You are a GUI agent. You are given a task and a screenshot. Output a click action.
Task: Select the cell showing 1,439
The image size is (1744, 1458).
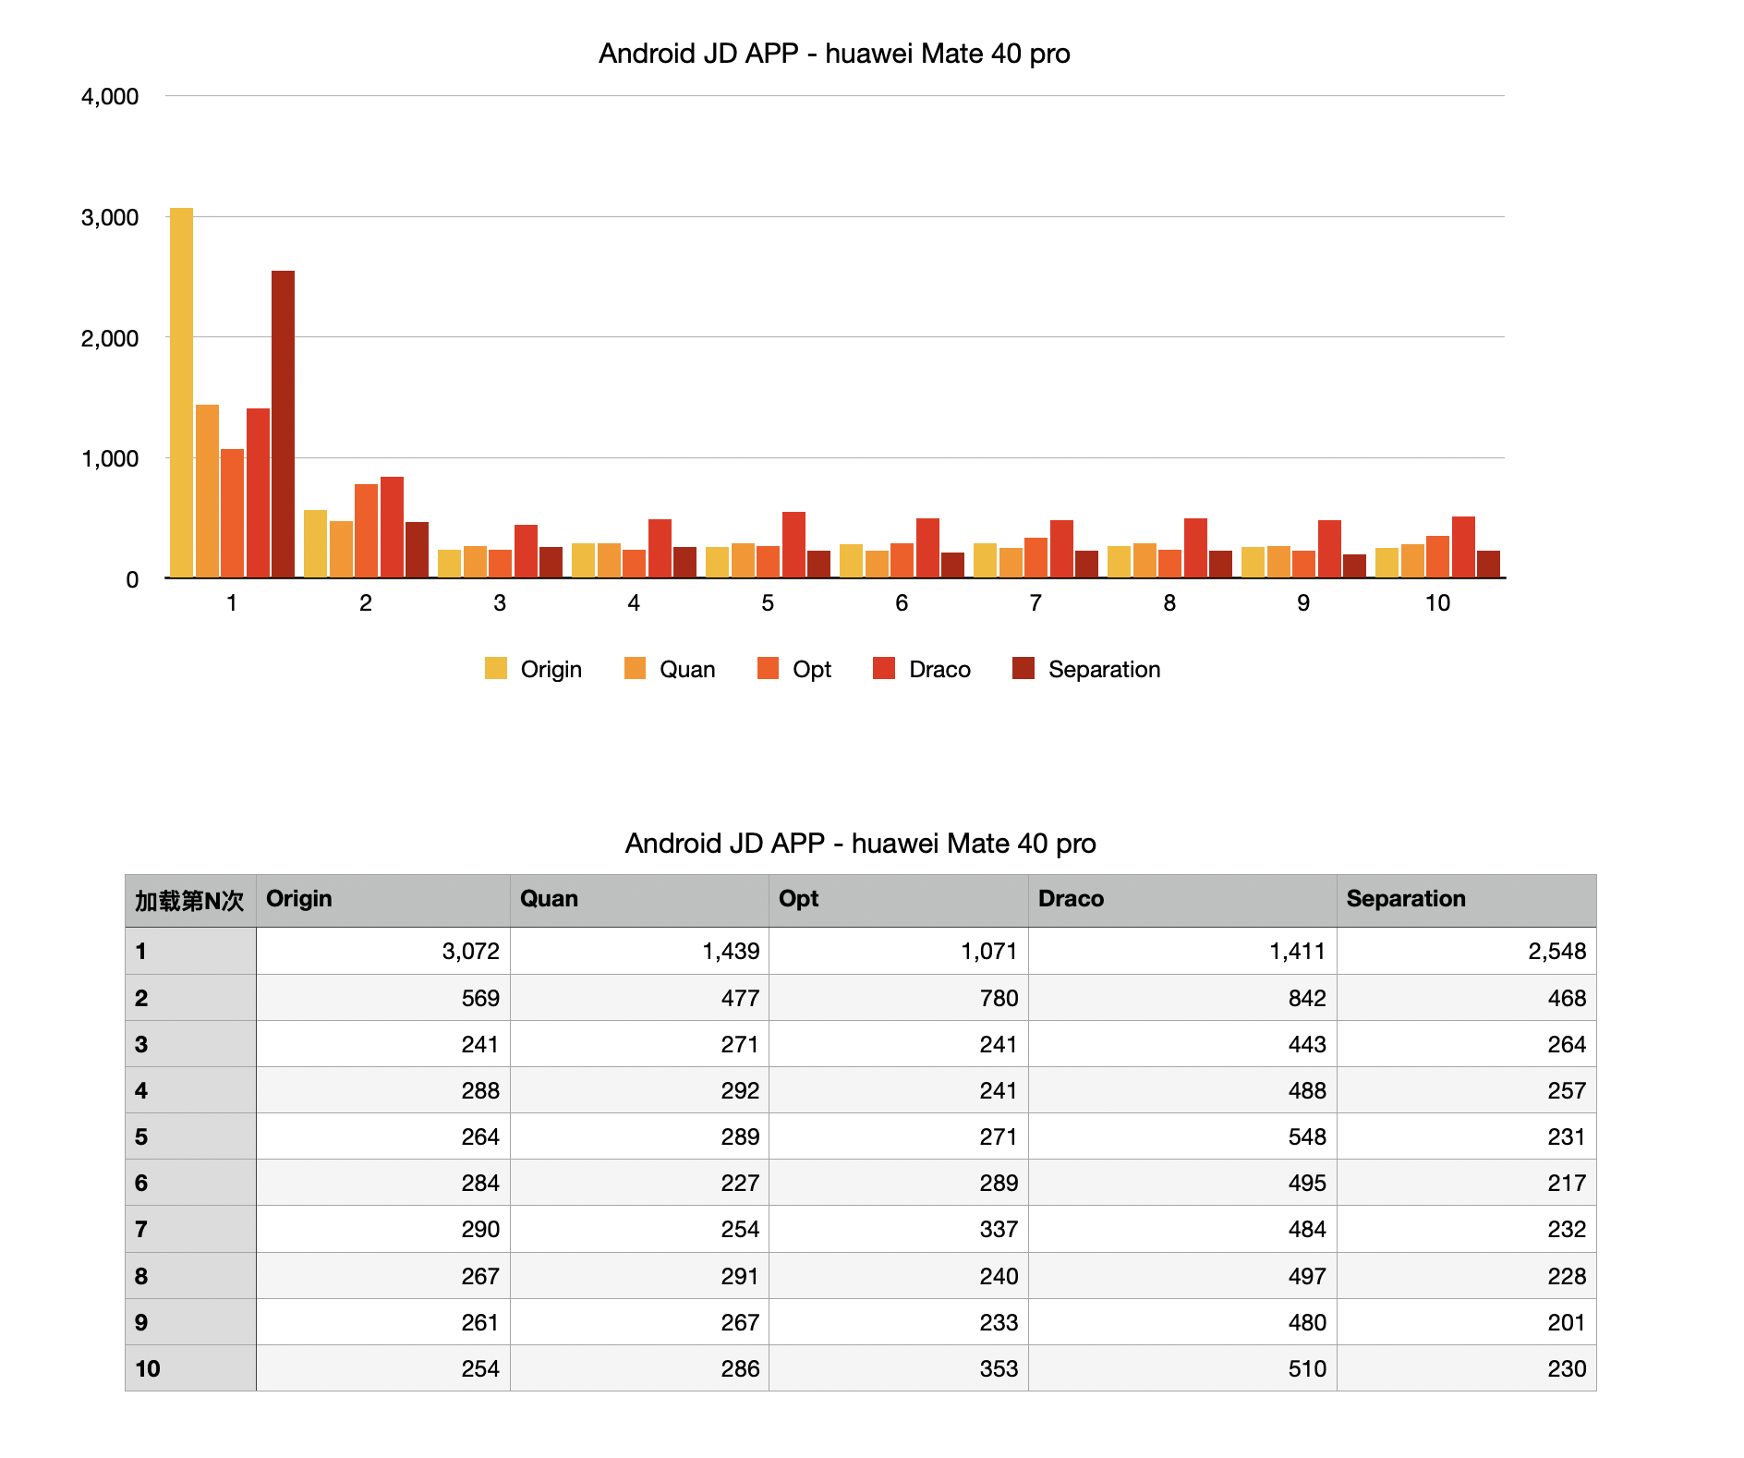639,951
